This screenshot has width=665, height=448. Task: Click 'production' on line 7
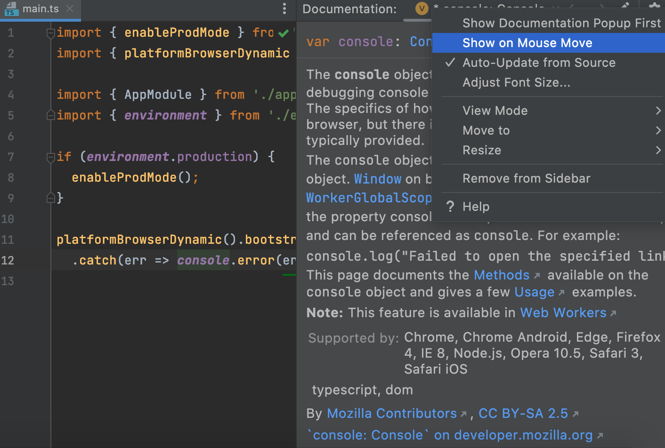[x=214, y=157]
